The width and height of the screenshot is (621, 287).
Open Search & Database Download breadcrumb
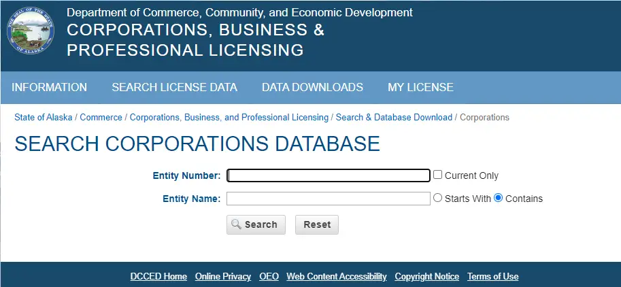click(394, 117)
